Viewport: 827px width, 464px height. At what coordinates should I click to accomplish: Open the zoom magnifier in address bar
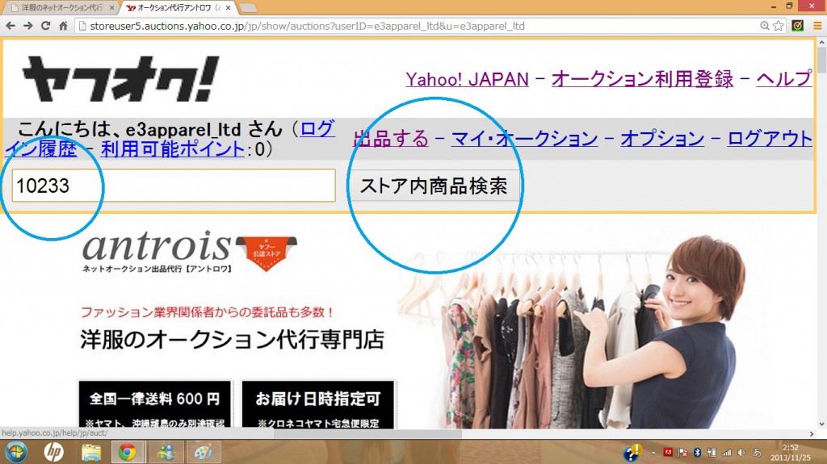pyautogui.click(x=764, y=26)
